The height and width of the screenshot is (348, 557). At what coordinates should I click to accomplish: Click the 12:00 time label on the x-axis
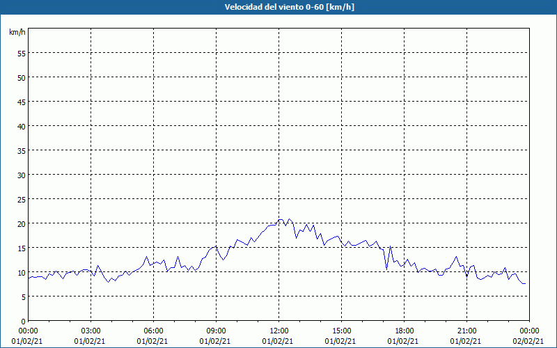279,331
